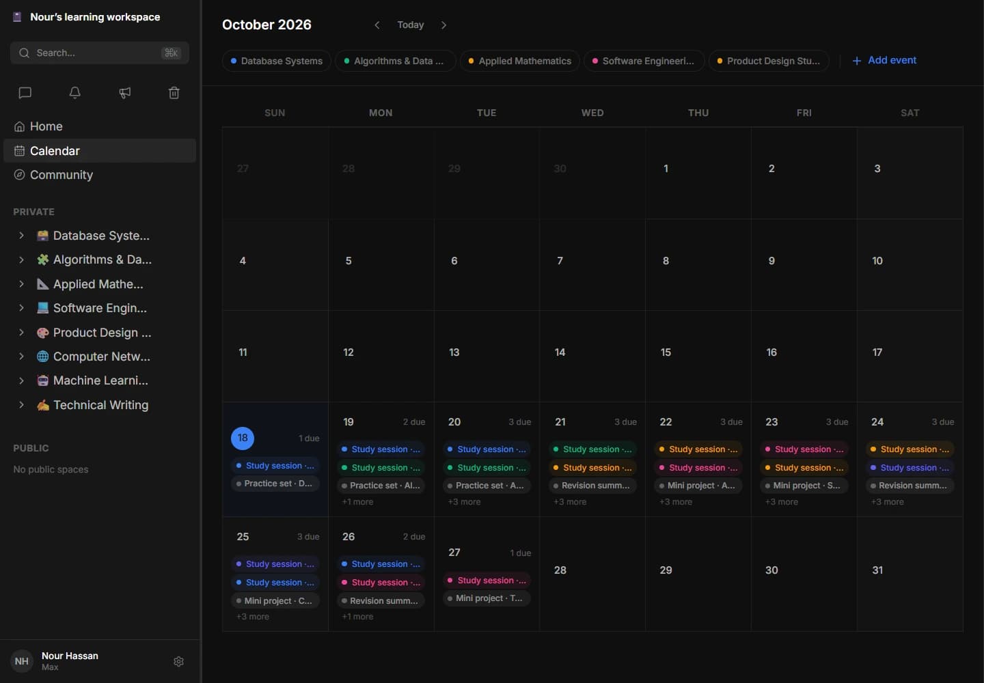Screen dimensions: 984x683
Task: Show +3 more events on October 21
Action: tap(570, 502)
